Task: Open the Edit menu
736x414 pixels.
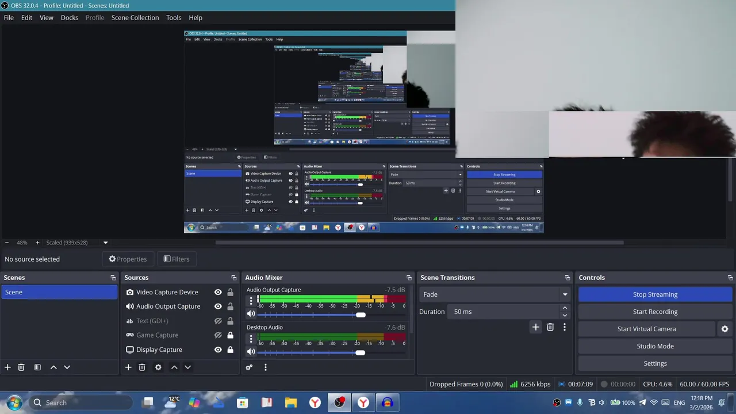Action: click(27, 18)
